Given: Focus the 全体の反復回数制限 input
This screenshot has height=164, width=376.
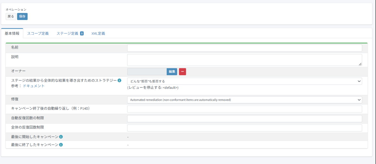Looking at the screenshot, I should click(x=245, y=128).
